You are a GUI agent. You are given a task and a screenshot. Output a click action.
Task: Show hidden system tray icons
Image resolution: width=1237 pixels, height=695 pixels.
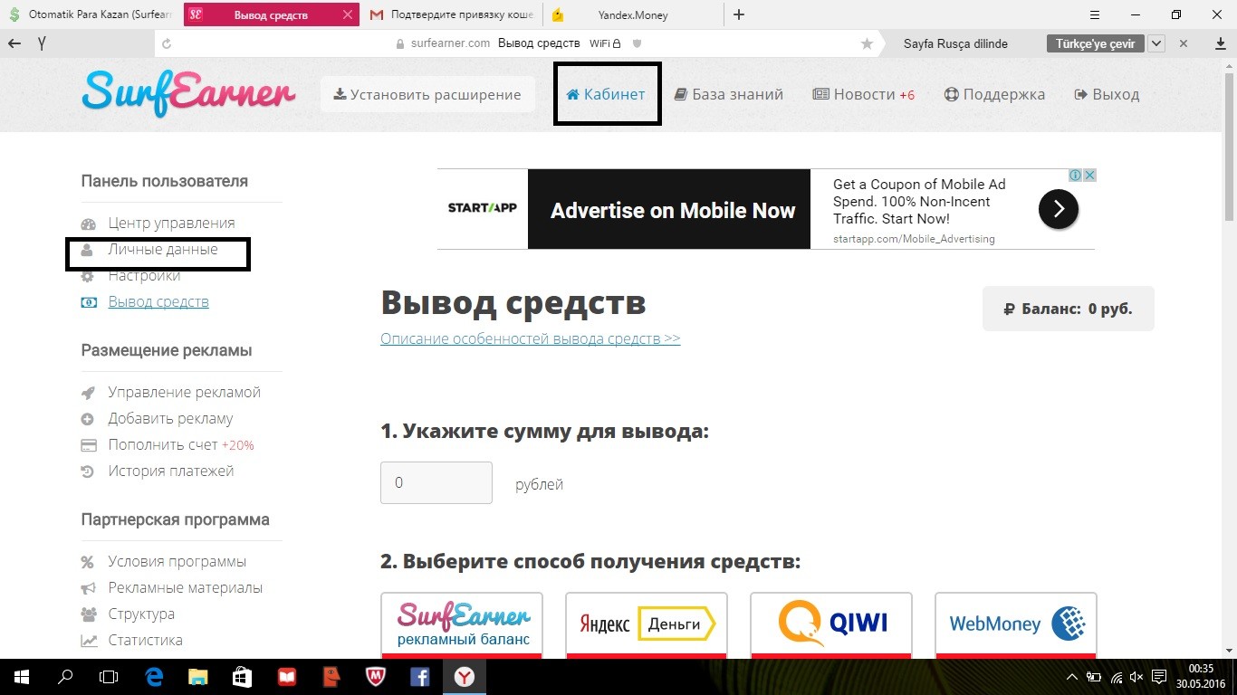(x=1073, y=676)
